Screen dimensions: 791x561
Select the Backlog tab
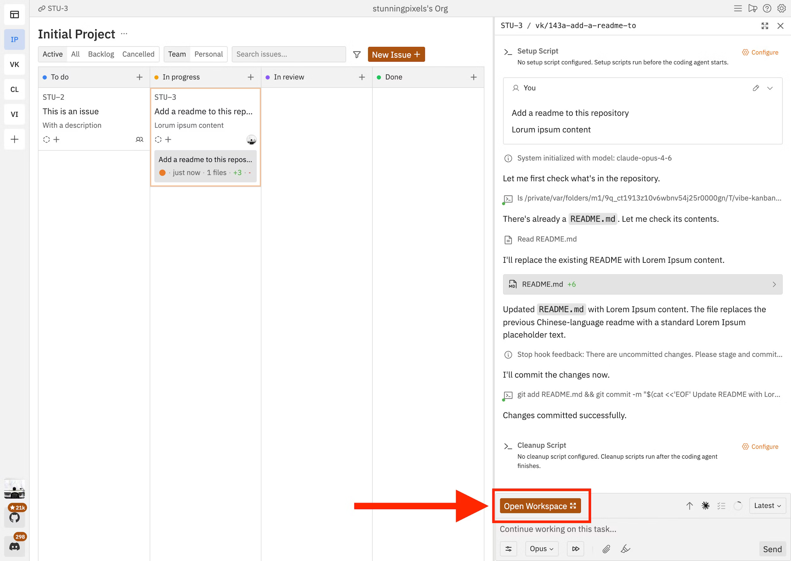click(101, 54)
